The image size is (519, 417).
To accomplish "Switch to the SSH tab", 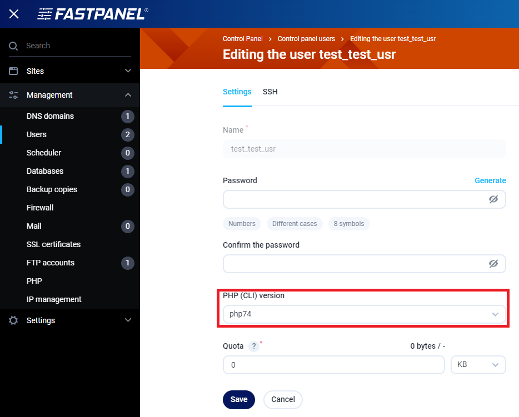I will coord(270,92).
